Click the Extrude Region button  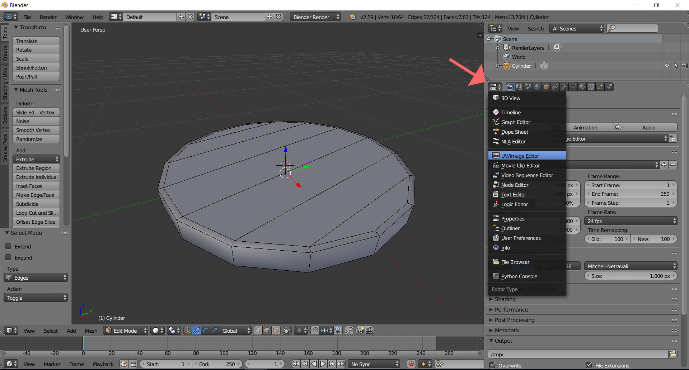click(36, 168)
